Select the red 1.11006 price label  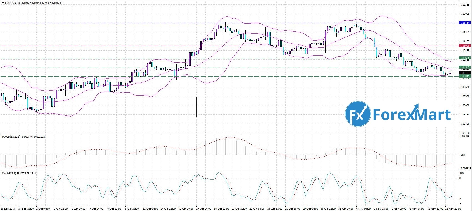tap(465, 46)
